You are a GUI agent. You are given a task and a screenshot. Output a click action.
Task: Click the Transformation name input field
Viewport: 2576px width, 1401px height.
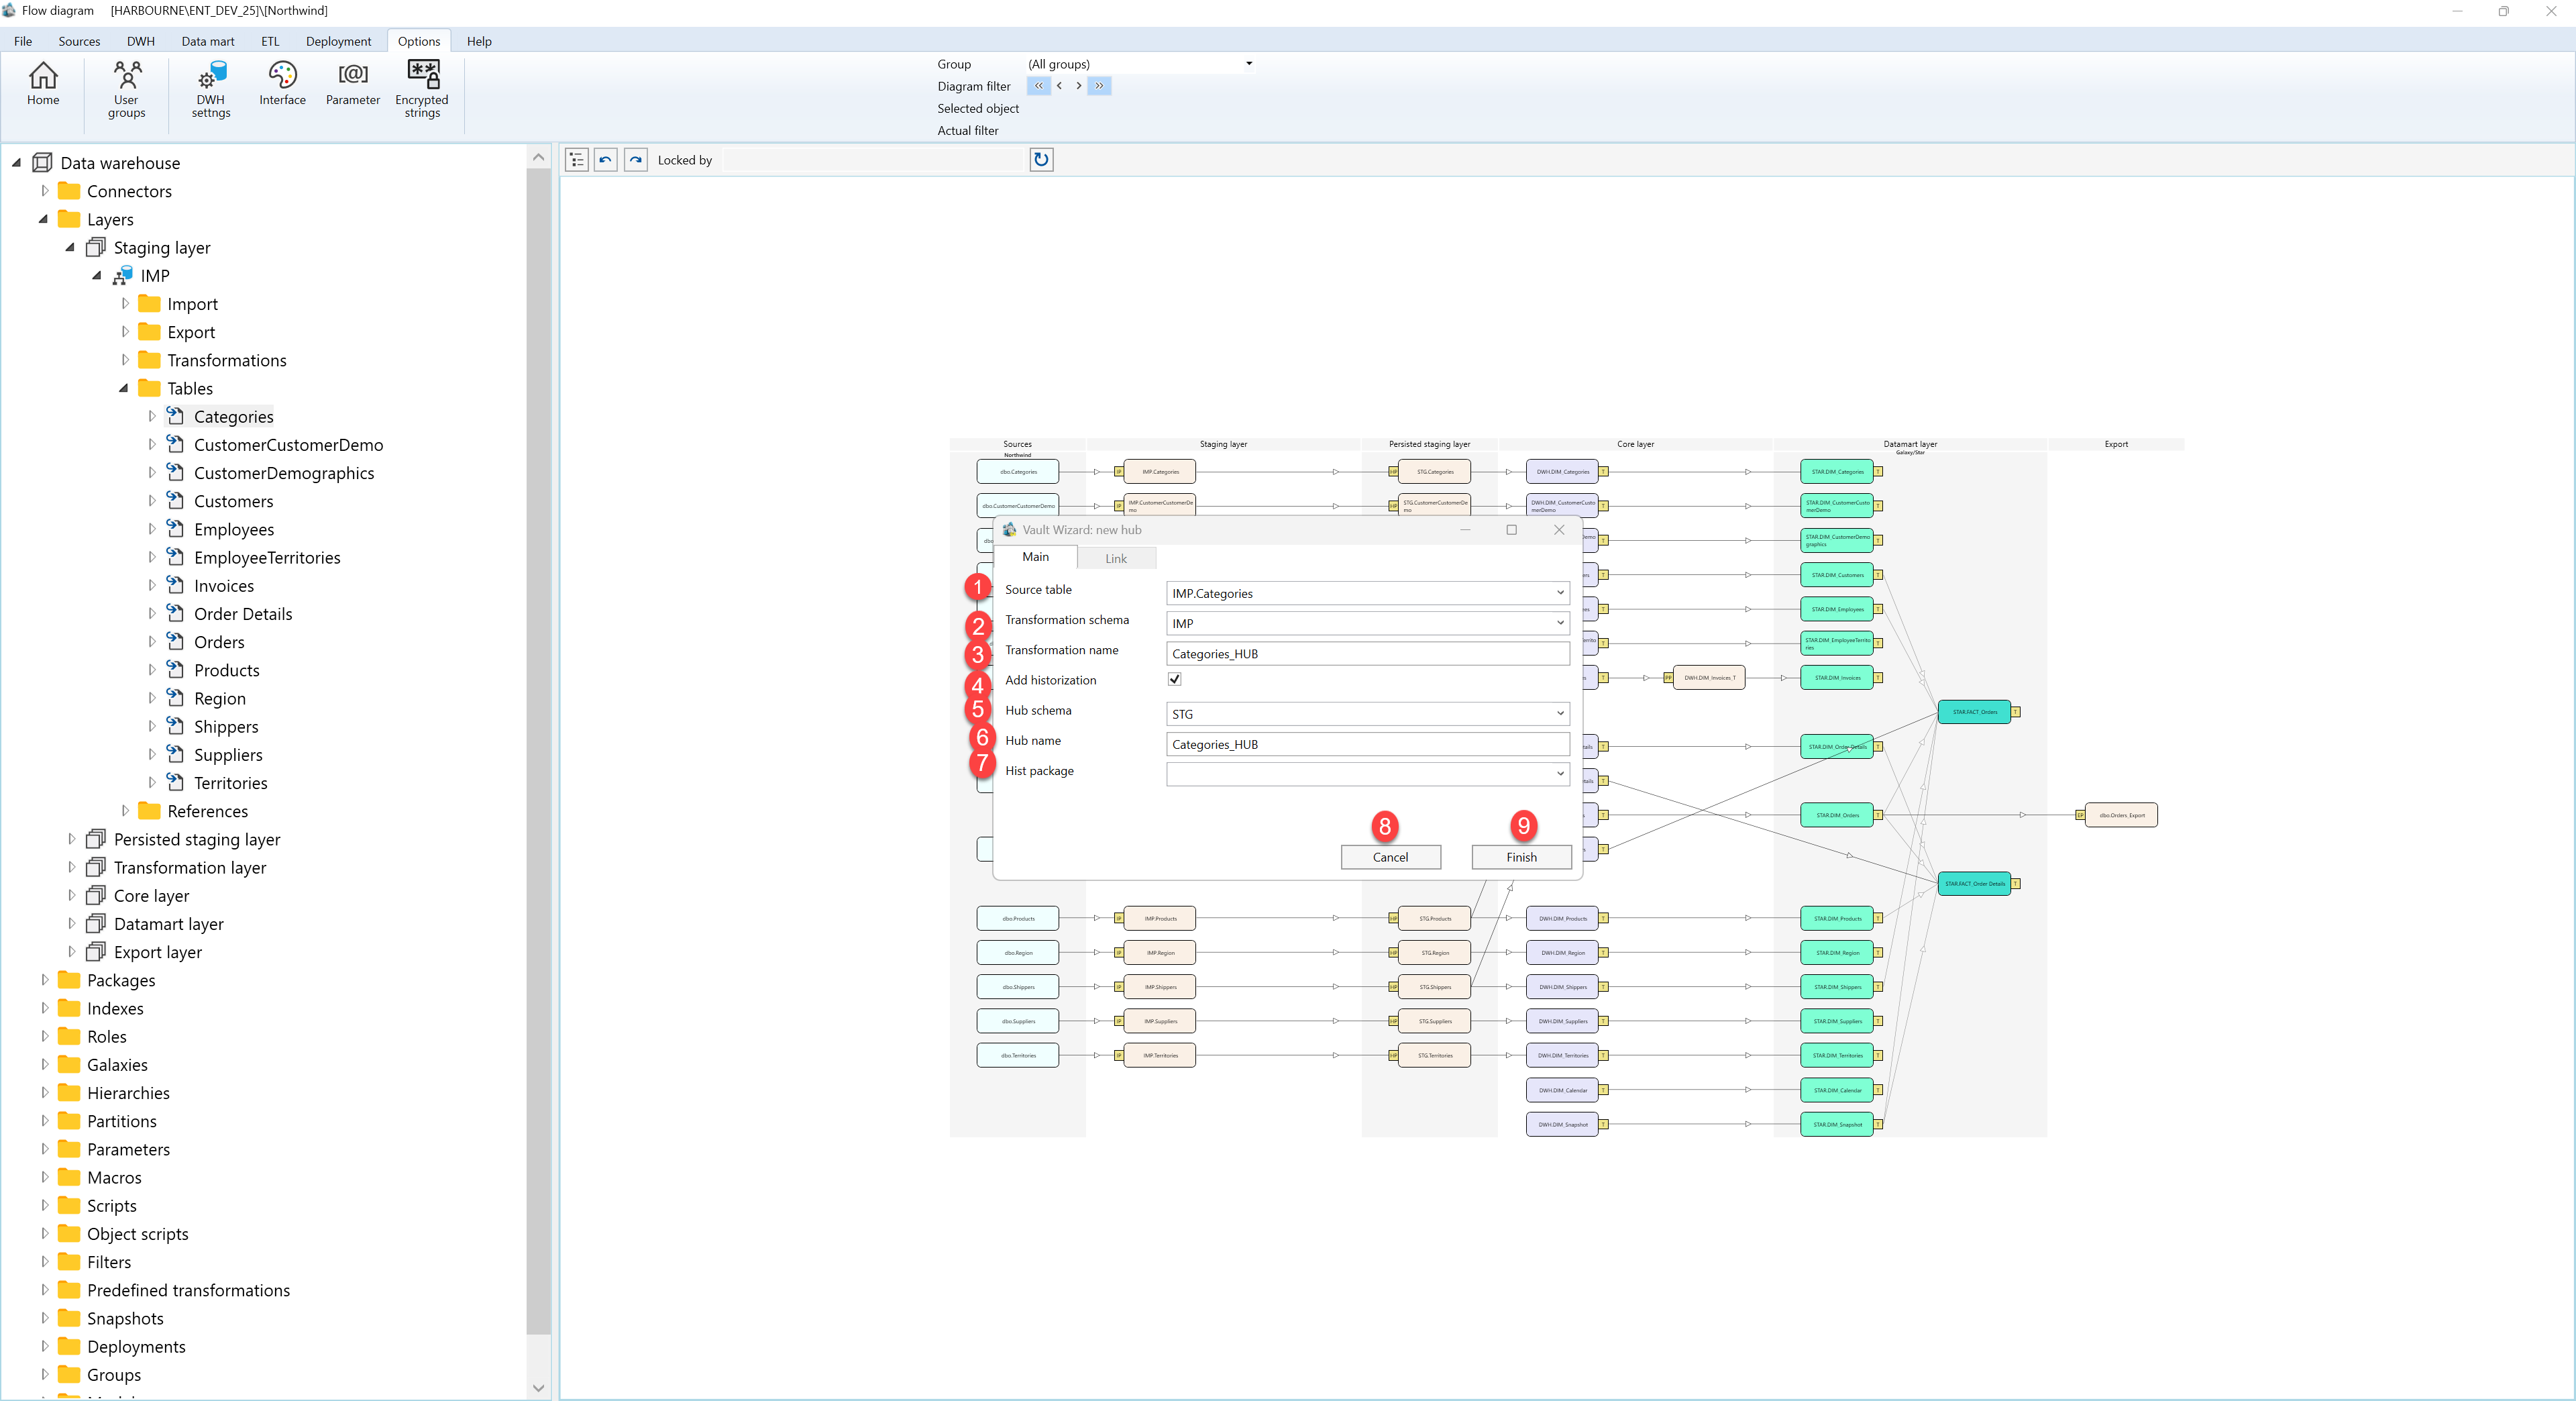click(x=1367, y=654)
